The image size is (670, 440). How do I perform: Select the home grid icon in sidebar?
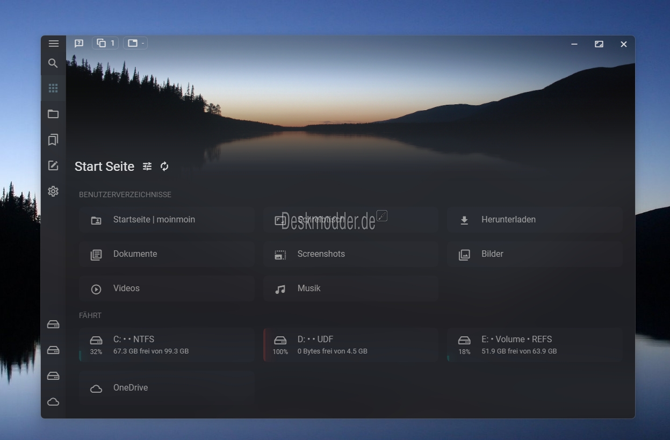click(53, 88)
